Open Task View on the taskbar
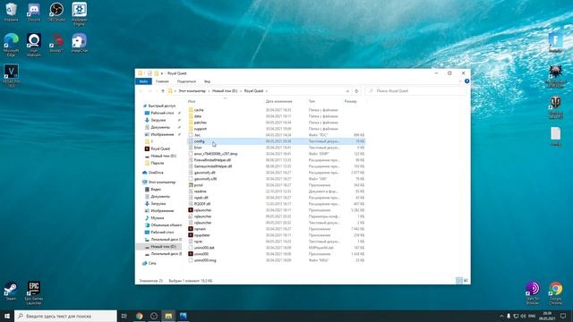Screen dimensions: 573x322 coord(124,316)
